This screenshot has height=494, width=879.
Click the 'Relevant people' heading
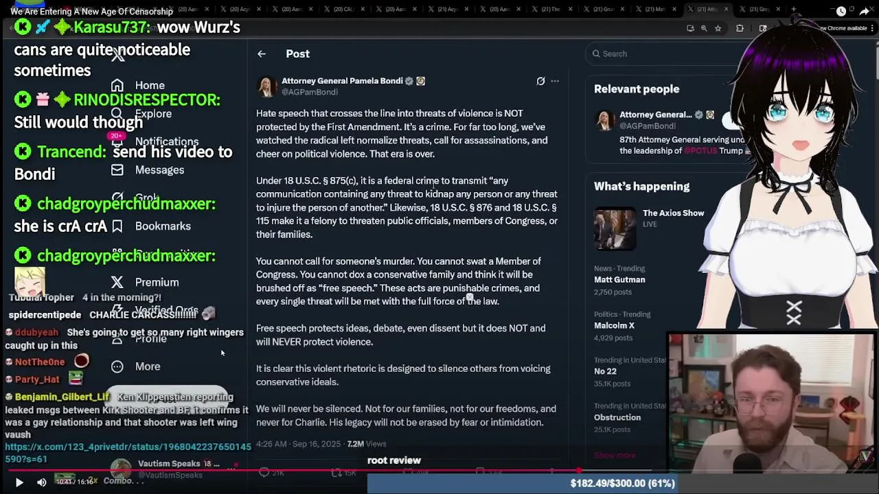click(x=637, y=89)
